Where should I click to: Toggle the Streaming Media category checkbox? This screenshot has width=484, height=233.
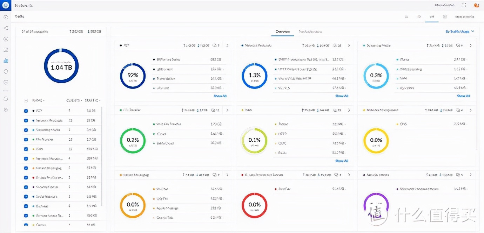[26, 130]
